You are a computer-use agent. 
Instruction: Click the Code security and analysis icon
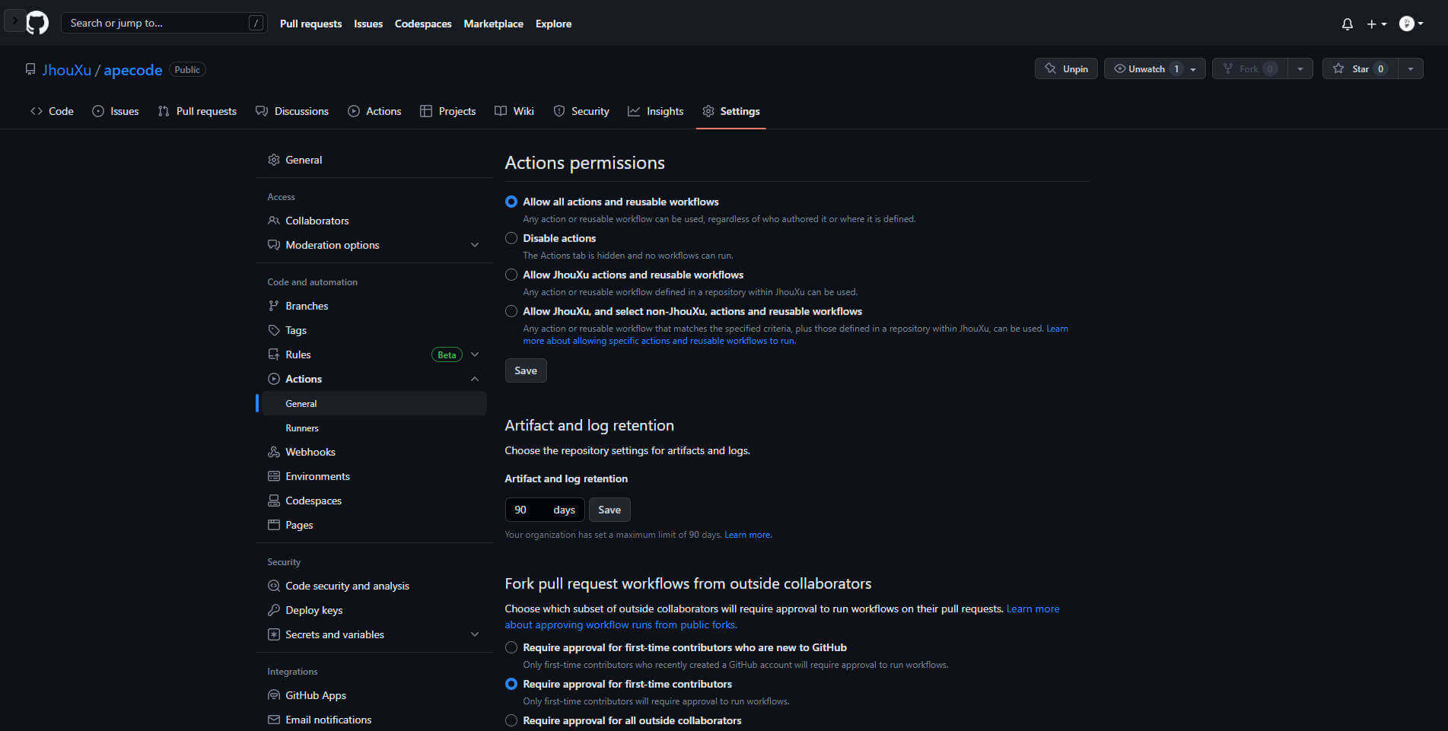pos(274,586)
